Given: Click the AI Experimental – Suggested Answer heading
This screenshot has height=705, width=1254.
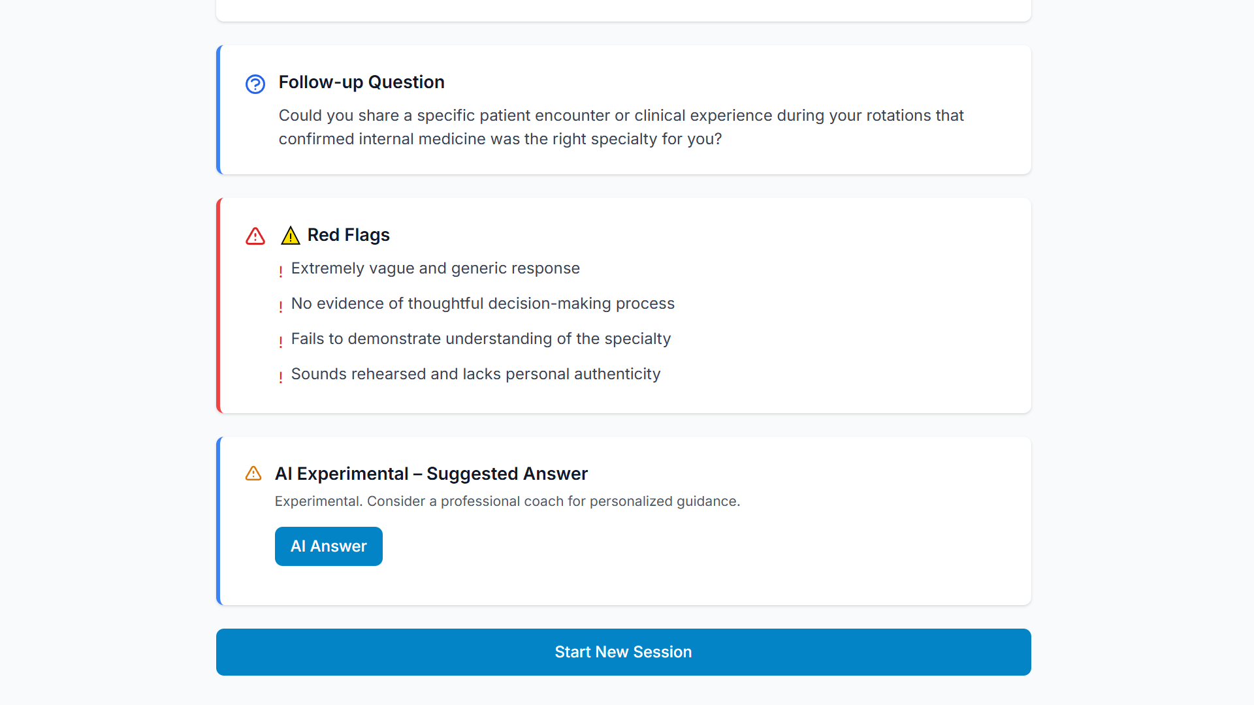Looking at the screenshot, I should (x=431, y=473).
